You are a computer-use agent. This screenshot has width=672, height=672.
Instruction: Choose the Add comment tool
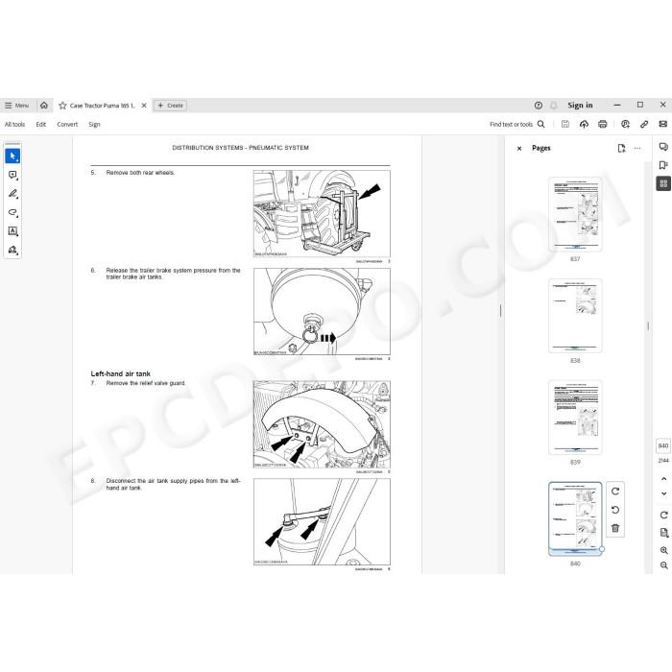(12, 175)
